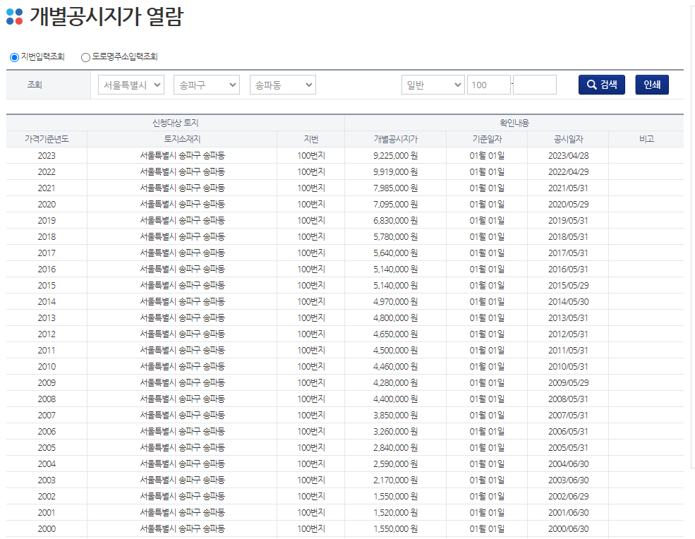This screenshot has width=695, height=539.
Task: Open the 서울특별시 city dropdown
Action: (x=131, y=85)
